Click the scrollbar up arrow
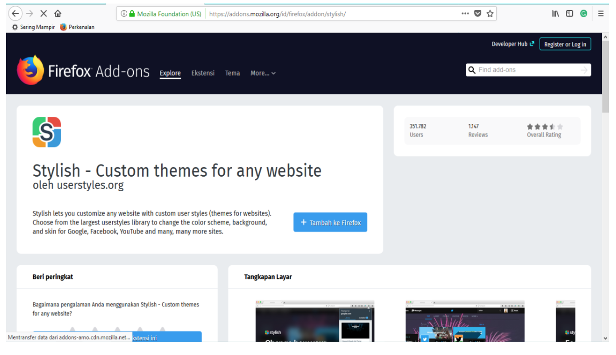The width and height of the screenshot is (616, 355). click(606, 37)
